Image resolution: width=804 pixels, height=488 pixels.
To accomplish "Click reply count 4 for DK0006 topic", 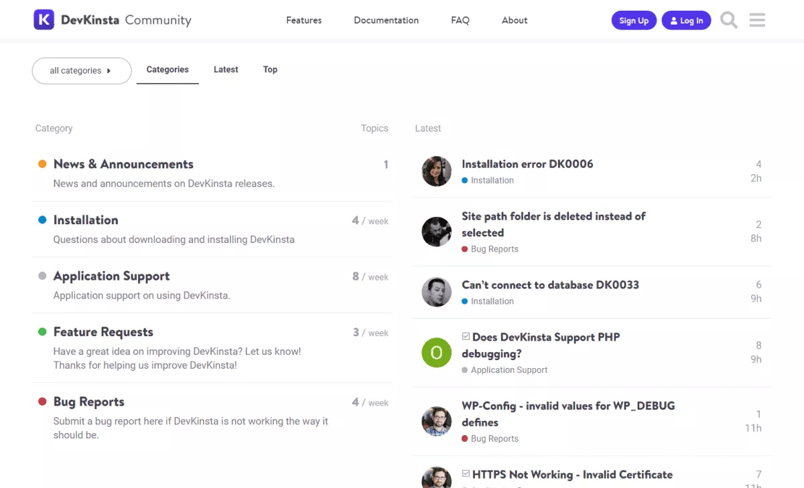I will 758,165.
